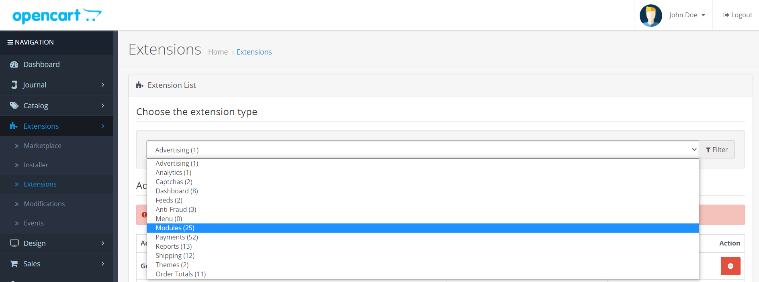Image resolution: width=759 pixels, height=282 pixels.
Task: Toggle the hamburger icon beside NAVIGATION
Action: click(10, 42)
